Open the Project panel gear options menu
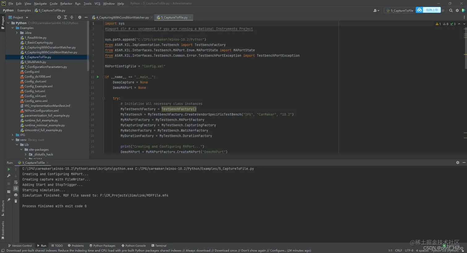This screenshot has width=467, height=253. click(80, 17)
